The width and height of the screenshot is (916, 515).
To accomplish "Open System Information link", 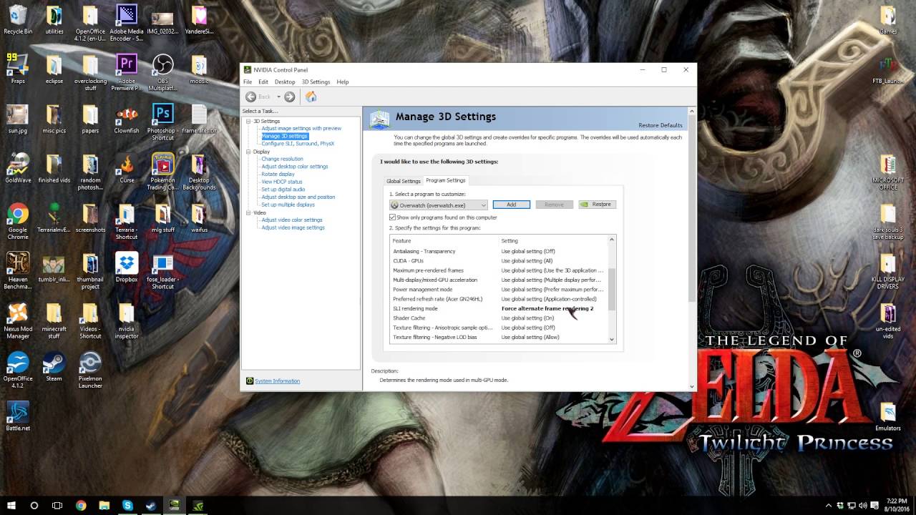I will (x=277, y=381).
